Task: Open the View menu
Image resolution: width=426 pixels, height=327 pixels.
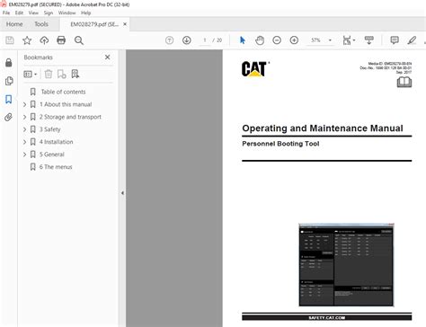Action: pos(33,13)
